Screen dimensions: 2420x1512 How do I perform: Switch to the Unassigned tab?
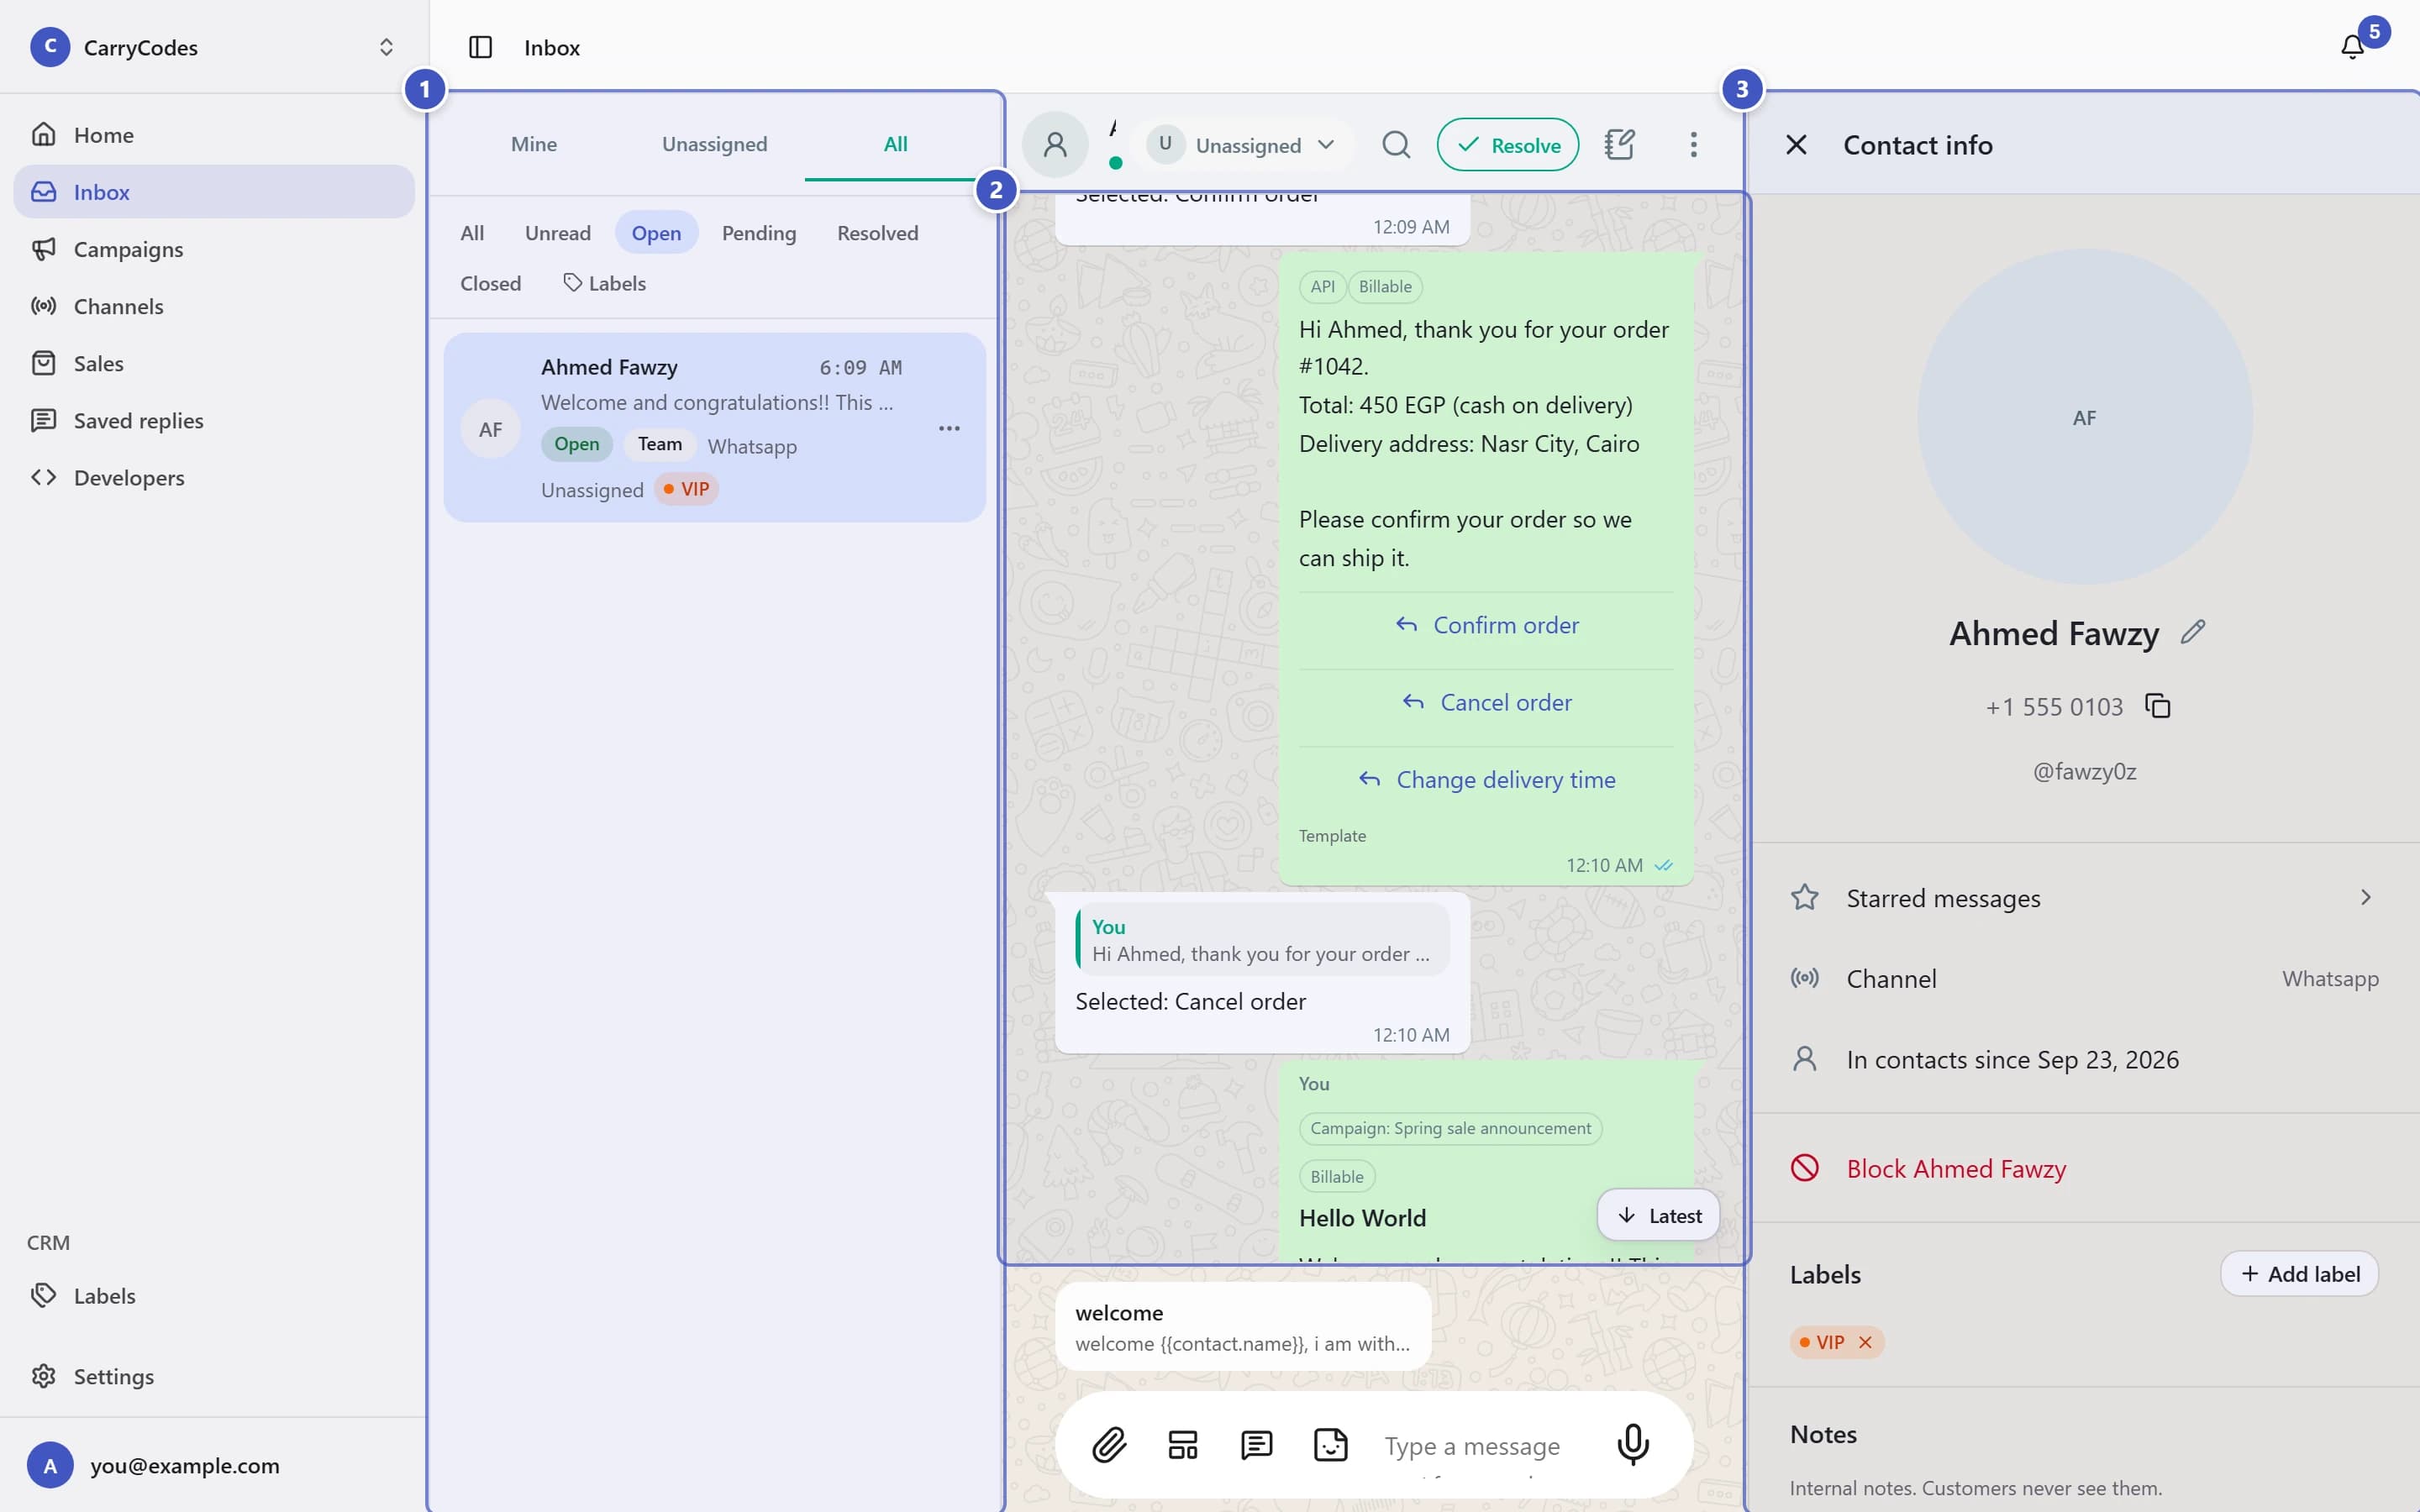click(x=714, y=144)
